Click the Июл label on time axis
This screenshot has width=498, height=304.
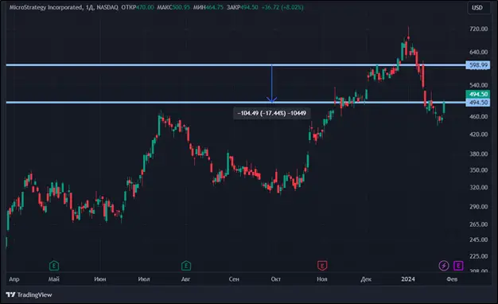pyautogui.click(x=144, y=279)
